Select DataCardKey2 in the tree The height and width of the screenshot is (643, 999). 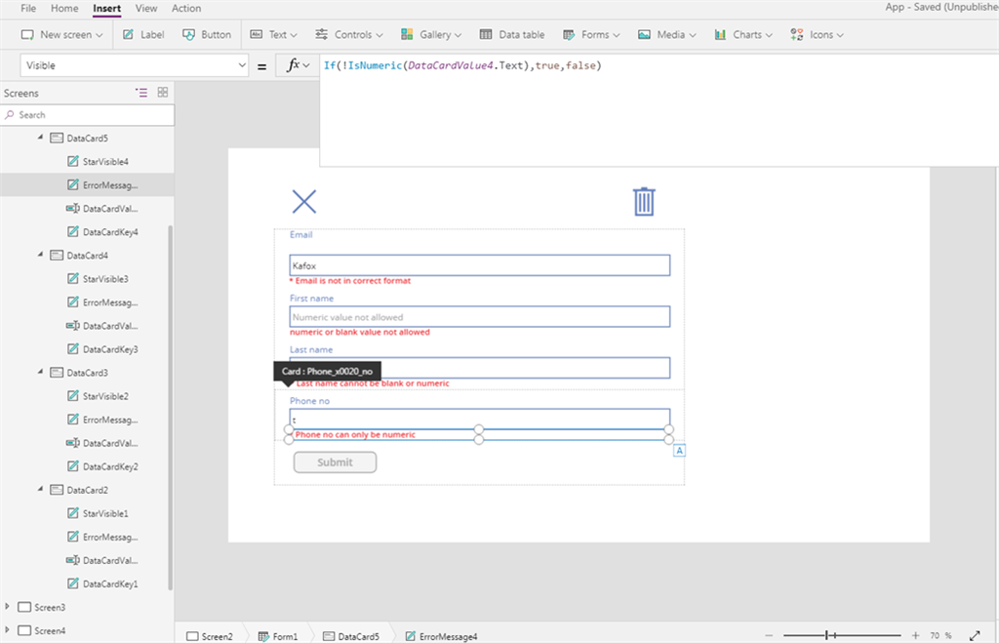click(x=110, y=466)
